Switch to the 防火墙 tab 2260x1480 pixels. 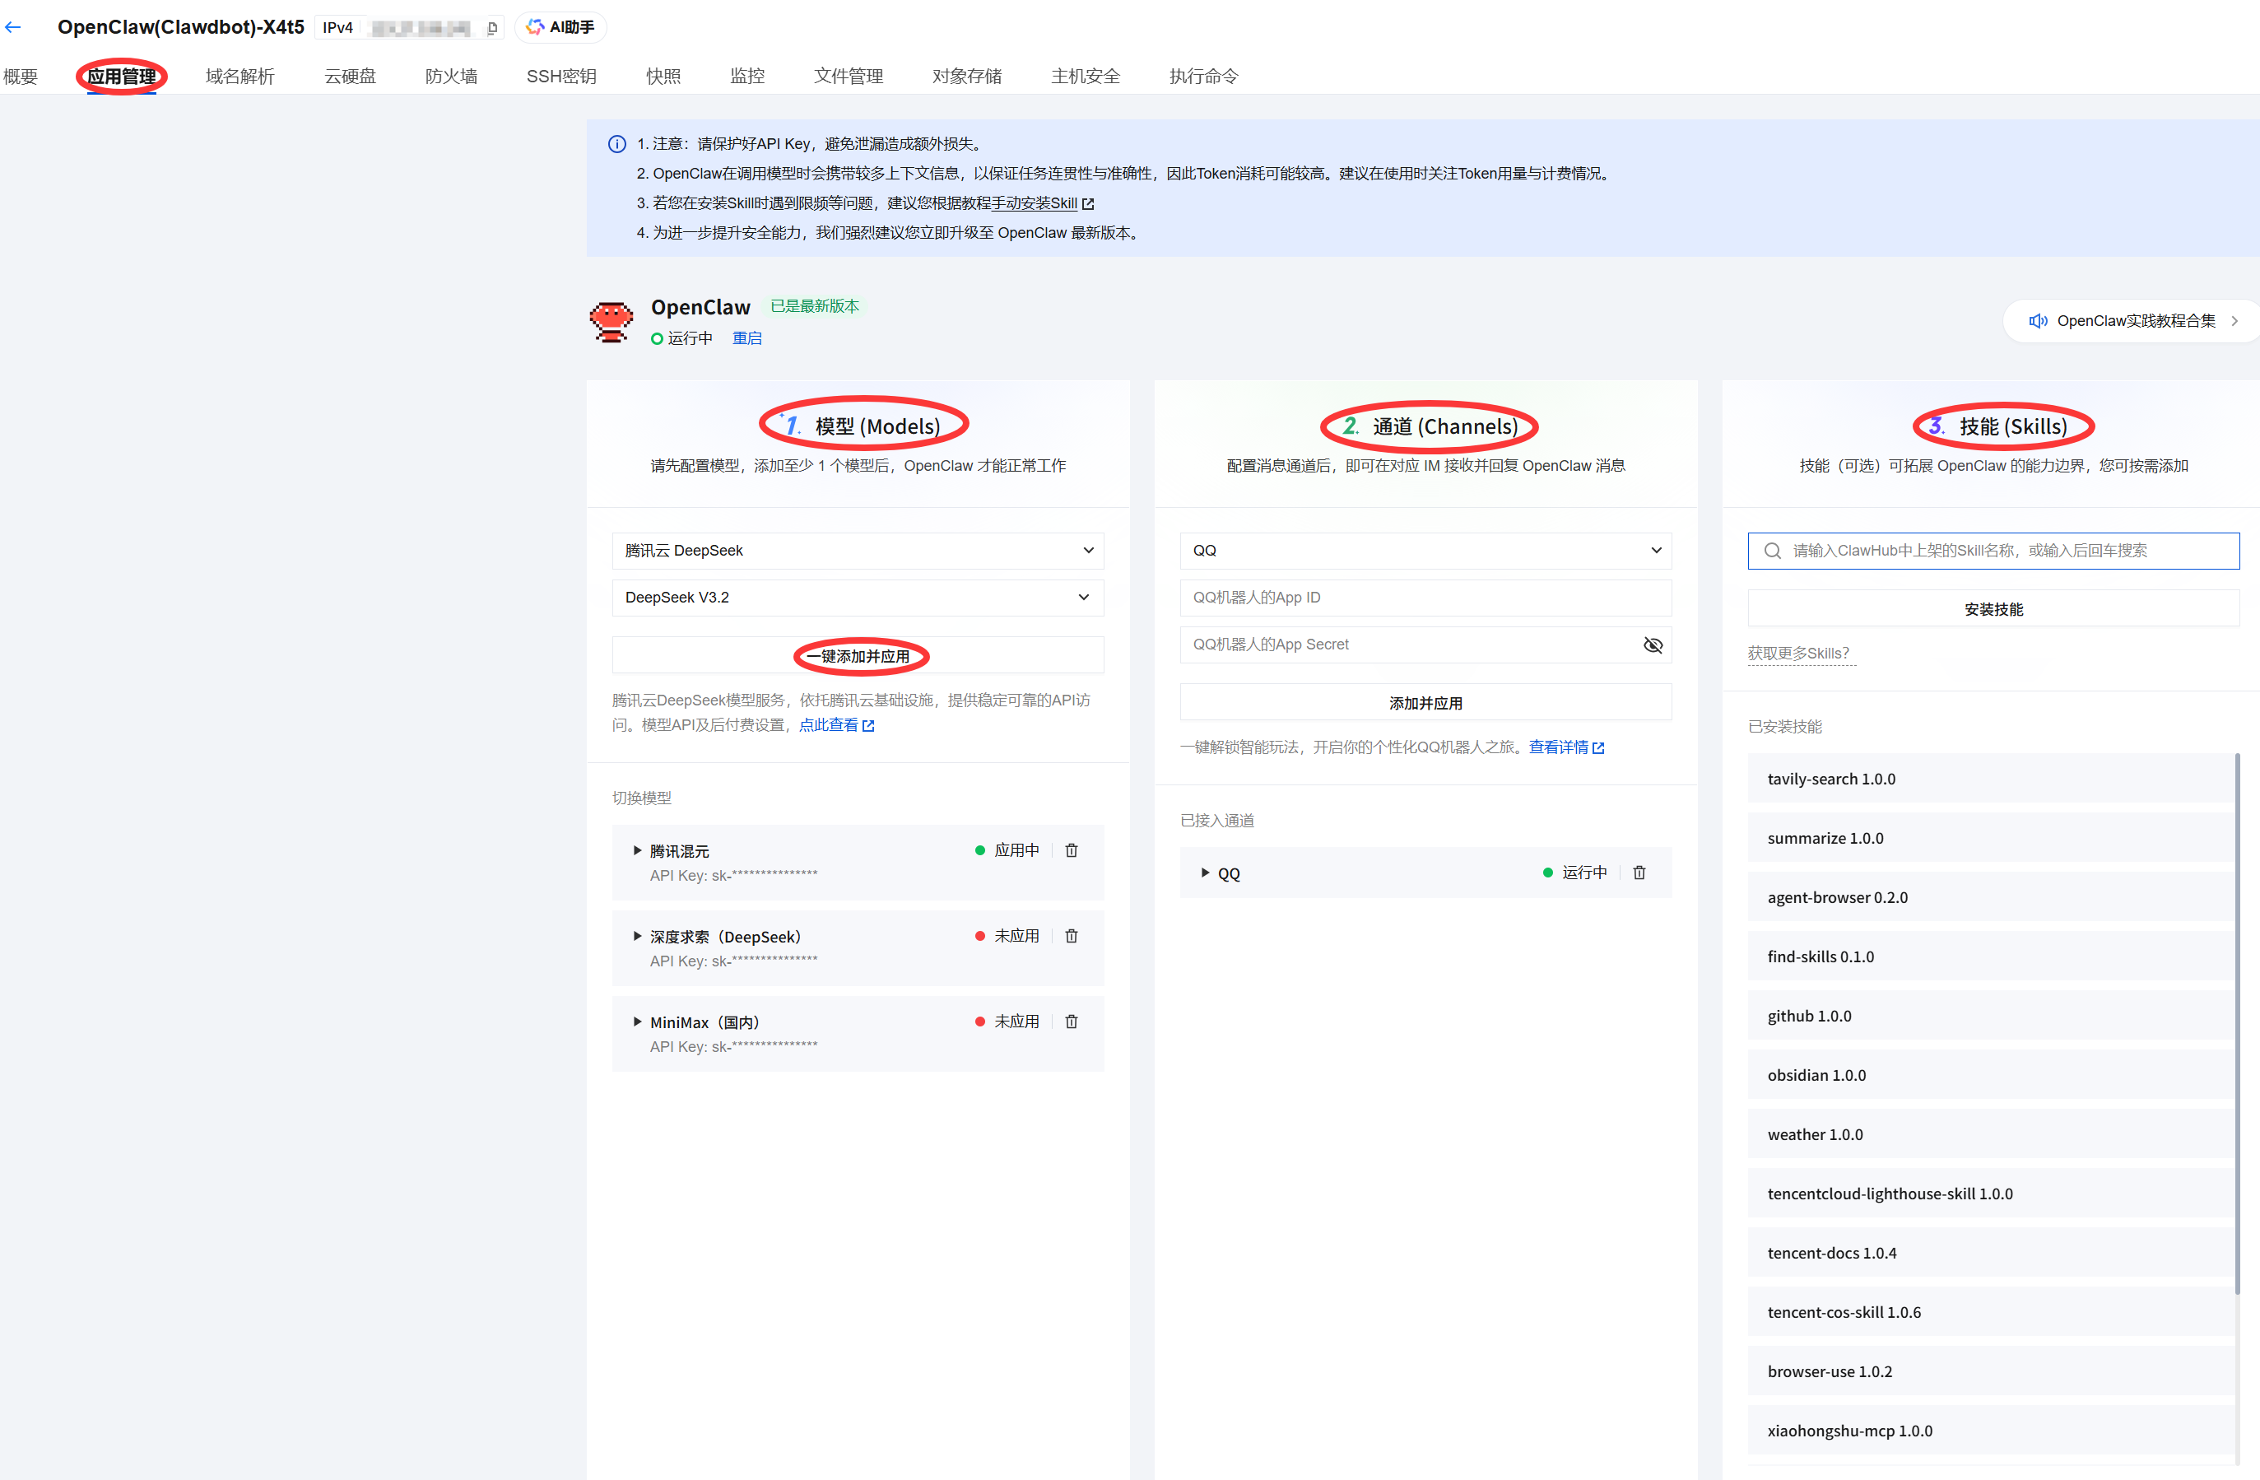pyautogui.click(x=451, y=76)
